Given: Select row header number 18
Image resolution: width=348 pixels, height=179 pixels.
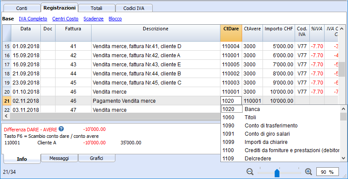Looking at the screenshot, I should point(7,74).
